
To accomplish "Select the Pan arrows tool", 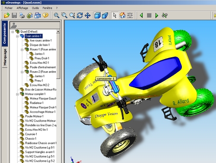I will pyautogui.click(x=87, y=15).
